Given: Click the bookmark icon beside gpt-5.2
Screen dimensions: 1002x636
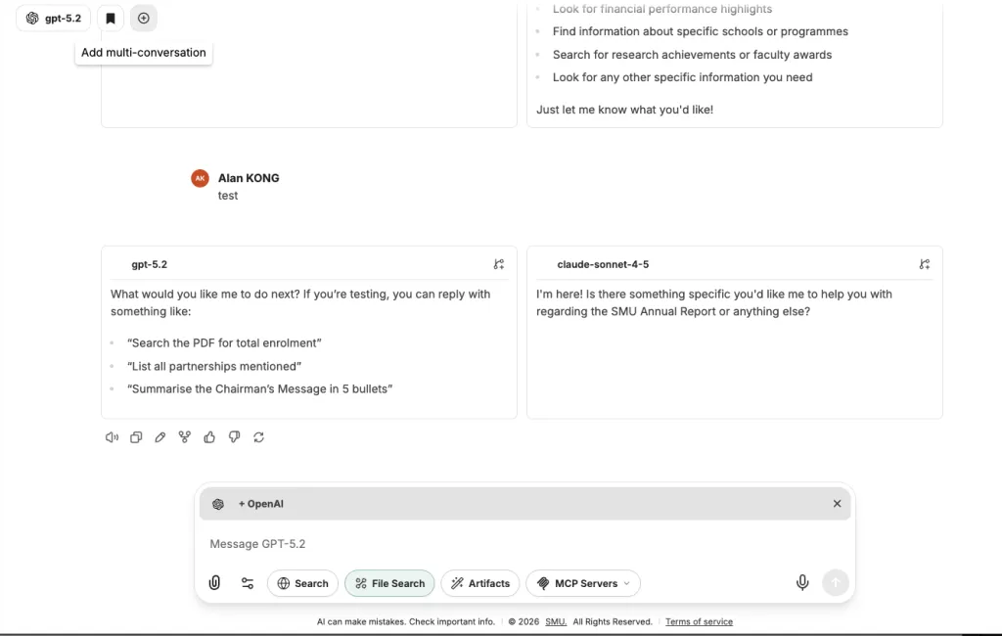Looking at the screenshot, I should (x=111, y=18).
